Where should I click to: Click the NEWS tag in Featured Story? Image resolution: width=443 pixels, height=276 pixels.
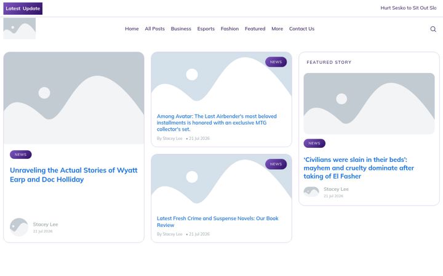(x=314, y=144)
